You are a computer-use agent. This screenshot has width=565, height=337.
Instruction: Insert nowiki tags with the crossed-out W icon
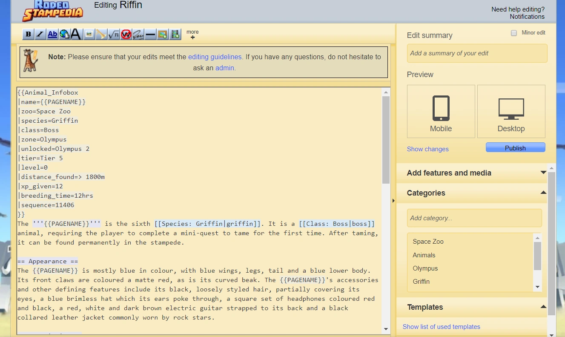(x=126, y=35)
